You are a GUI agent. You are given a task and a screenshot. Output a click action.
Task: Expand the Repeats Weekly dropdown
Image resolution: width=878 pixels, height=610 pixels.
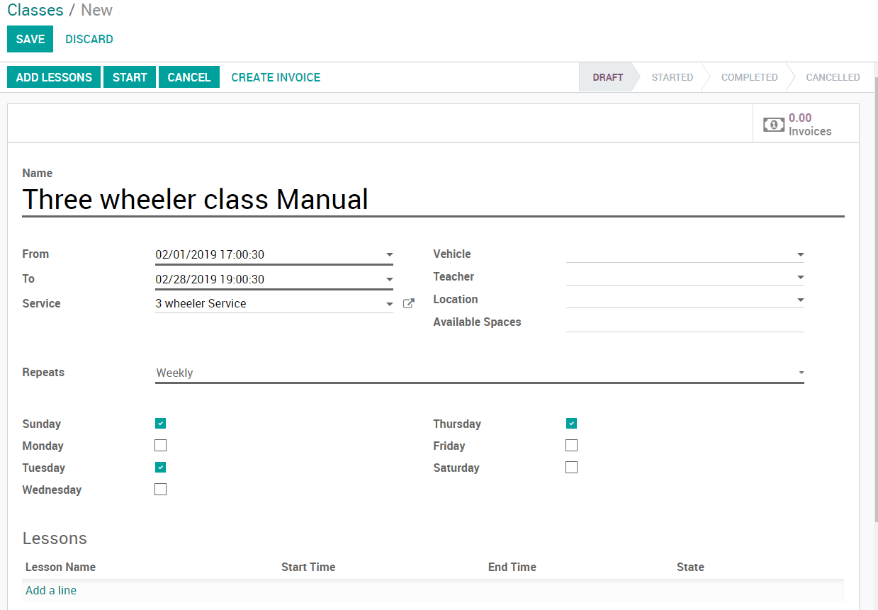tap(801, 373)
